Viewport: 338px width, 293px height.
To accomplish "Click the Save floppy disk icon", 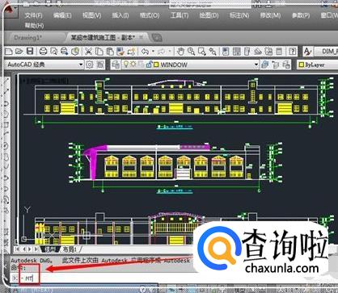I will (x=30, y=51).
